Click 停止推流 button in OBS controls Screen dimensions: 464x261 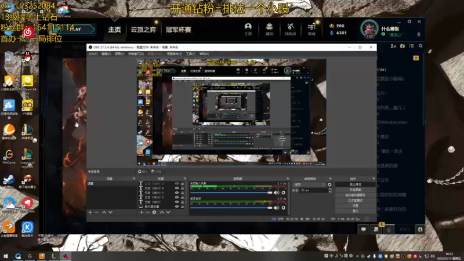[355, 184]
